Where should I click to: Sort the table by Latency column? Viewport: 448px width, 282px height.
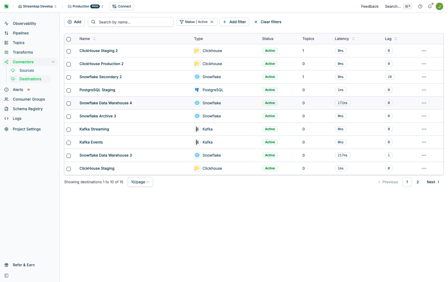[345, 39]
